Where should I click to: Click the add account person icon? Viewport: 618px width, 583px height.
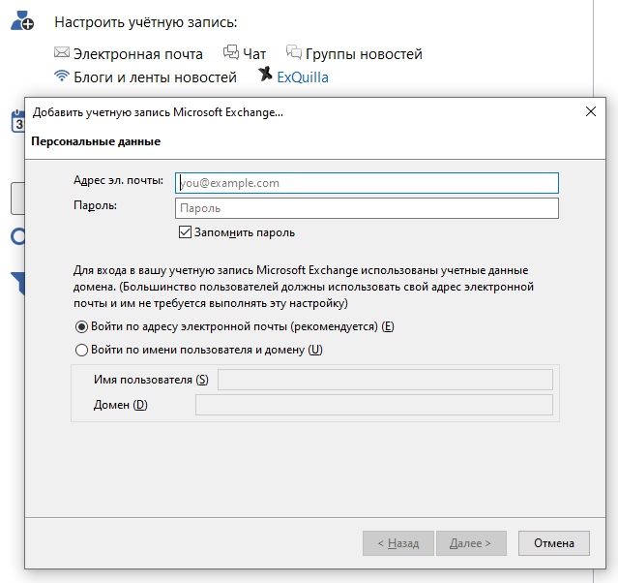(22, 20)
